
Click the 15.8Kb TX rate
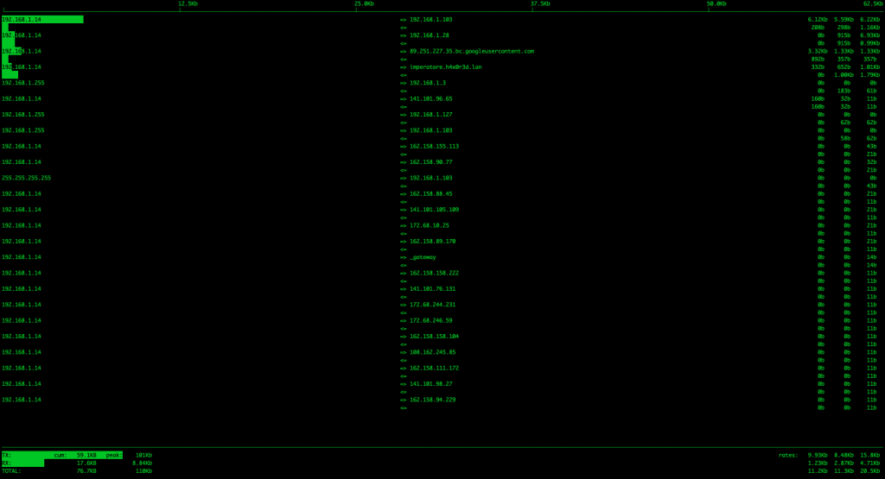pos(869,456)
